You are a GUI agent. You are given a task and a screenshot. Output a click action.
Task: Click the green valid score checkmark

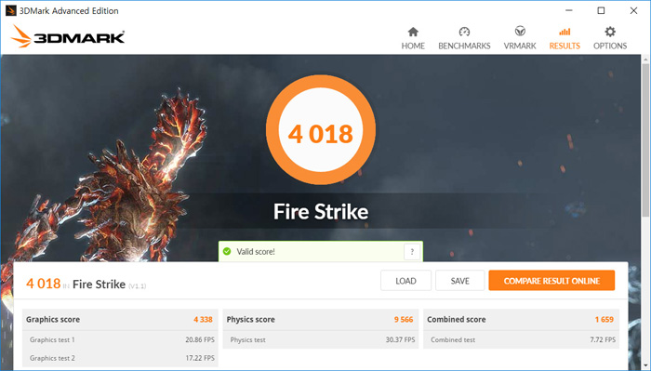(227, 251)
